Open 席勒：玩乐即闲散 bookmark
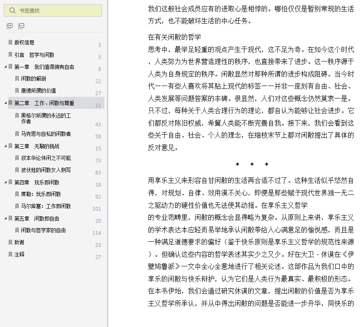 tap(41, 194)
